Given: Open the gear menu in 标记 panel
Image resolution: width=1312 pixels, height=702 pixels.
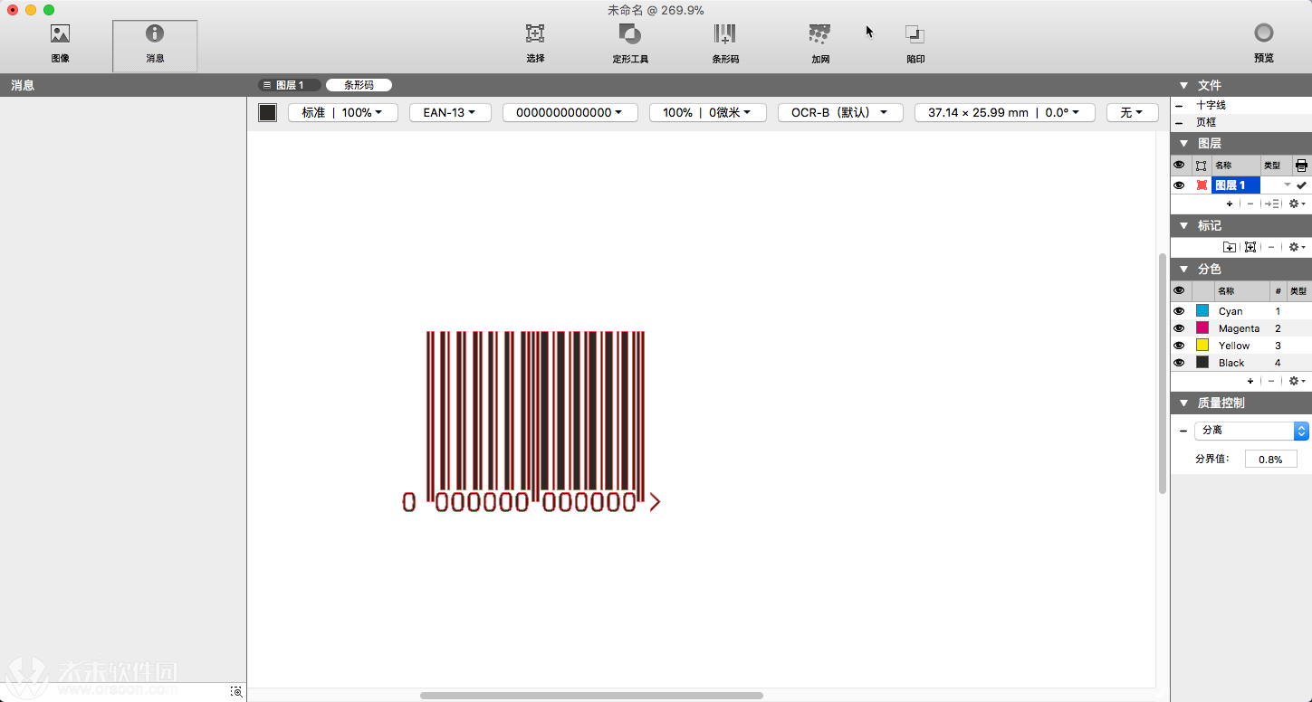Looking at the screenshot, I should point(1298,247).
